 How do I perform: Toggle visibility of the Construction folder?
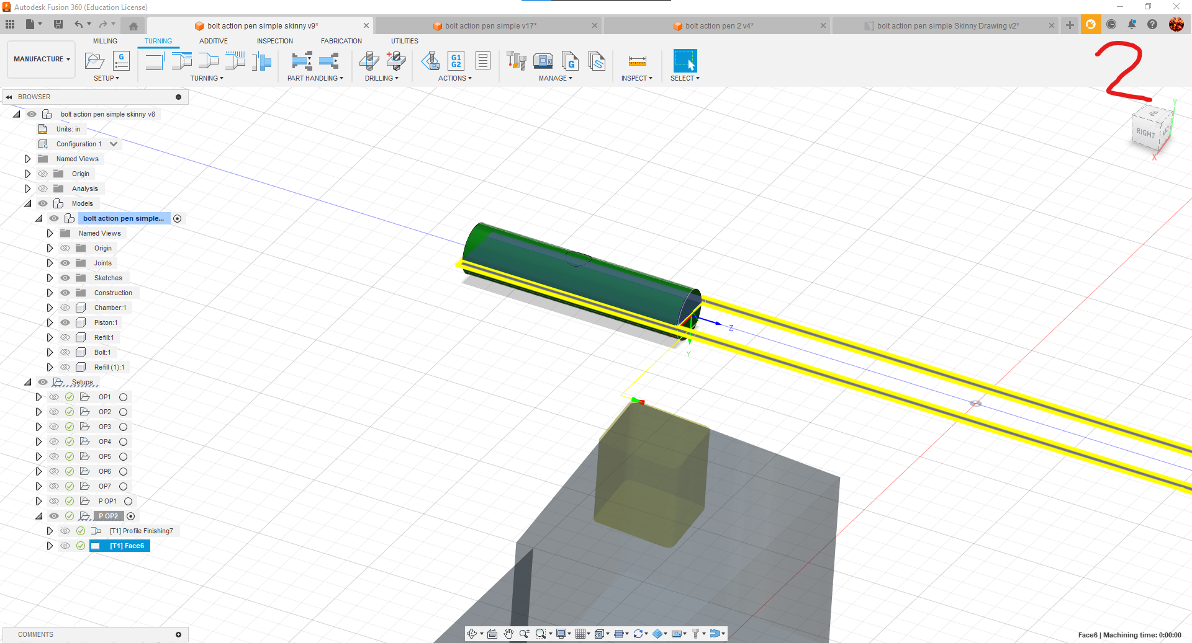65,293
